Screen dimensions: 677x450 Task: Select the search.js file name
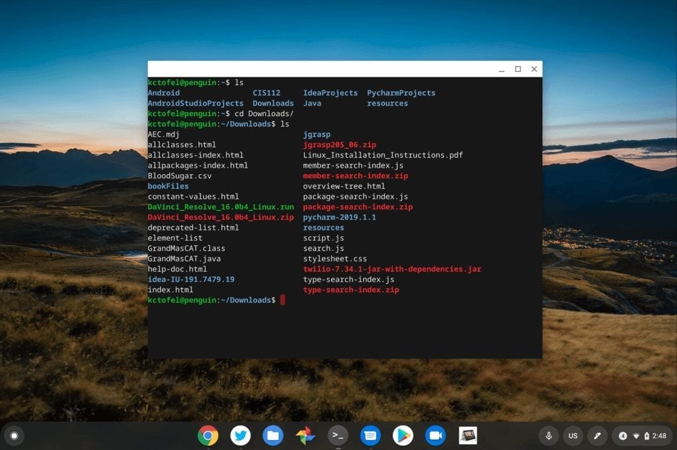coord(323,248)
